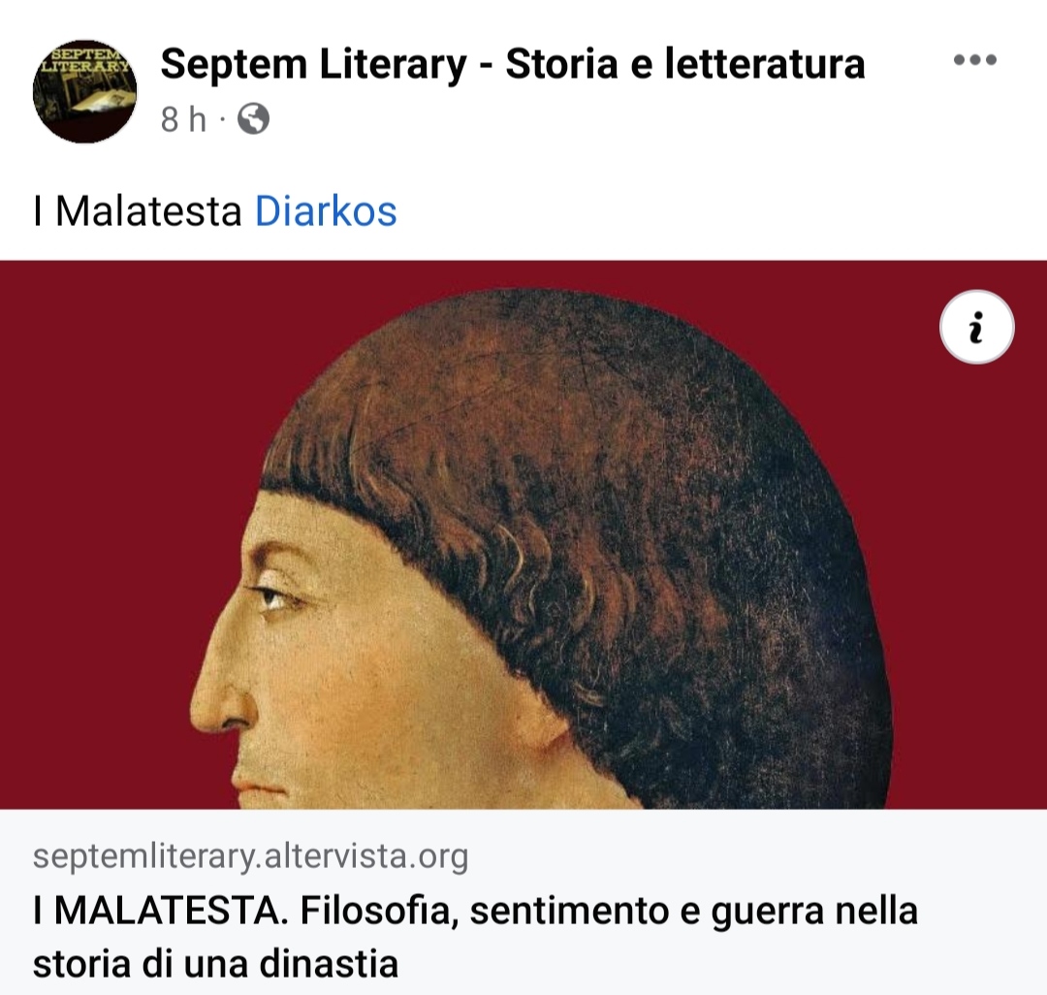The image size is (1047, 995).
Task: Click the "SEPTEM LITERARY" logo text in the avatar
Action: (84, 59)
